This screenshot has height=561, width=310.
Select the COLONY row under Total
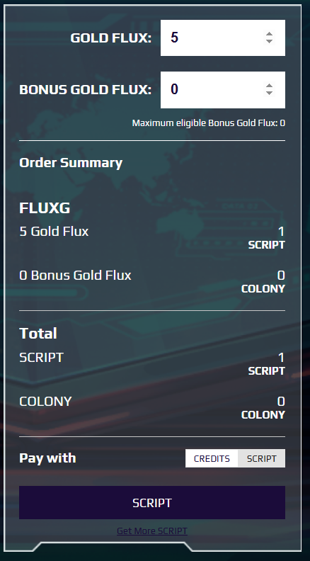coord(152,407)
